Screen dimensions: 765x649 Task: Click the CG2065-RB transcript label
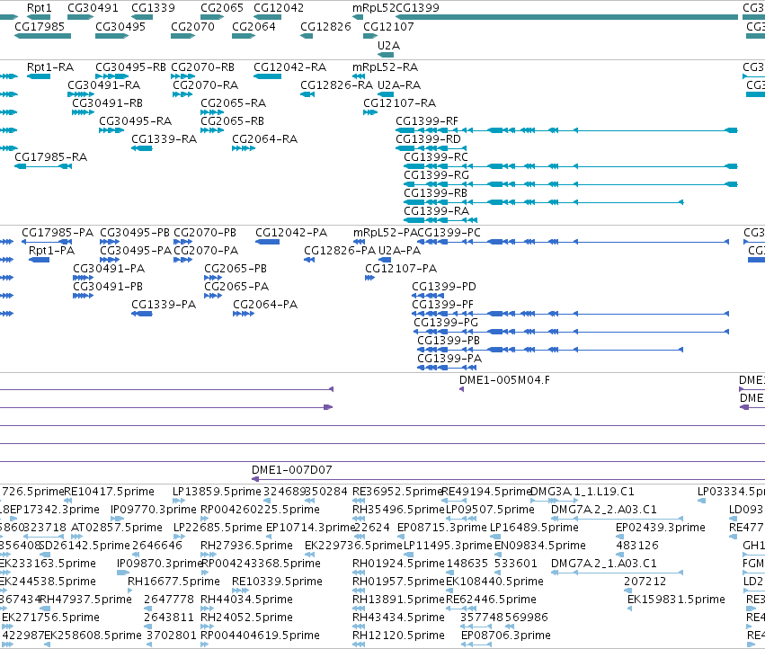[232, 121]
